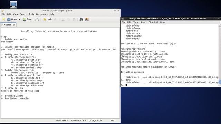Screen dimensions: 221x124
Task: Click '9. Run Zimbra installer' line
Action: coord(15,99)
